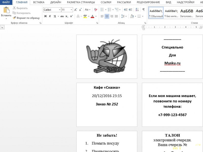Click Cut (Вырезать) scissors icon
The image size is (203, 152).
14,8
